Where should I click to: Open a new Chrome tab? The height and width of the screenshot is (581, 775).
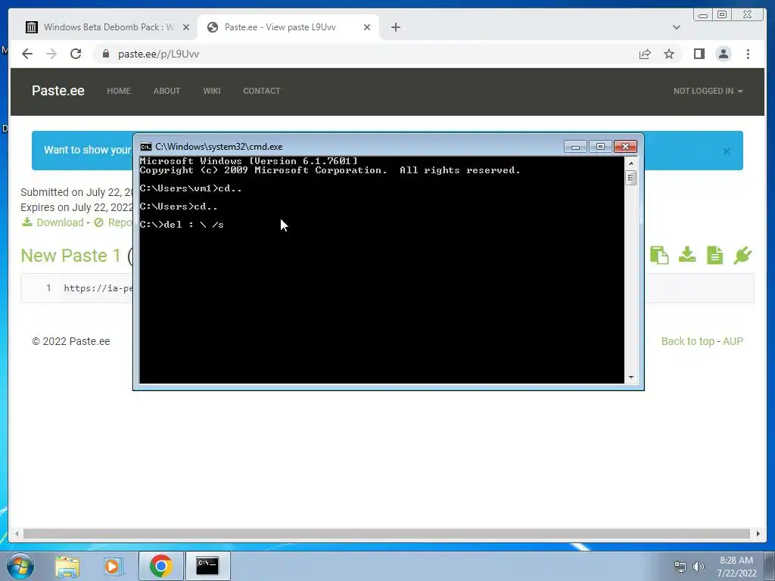[395, 27]
